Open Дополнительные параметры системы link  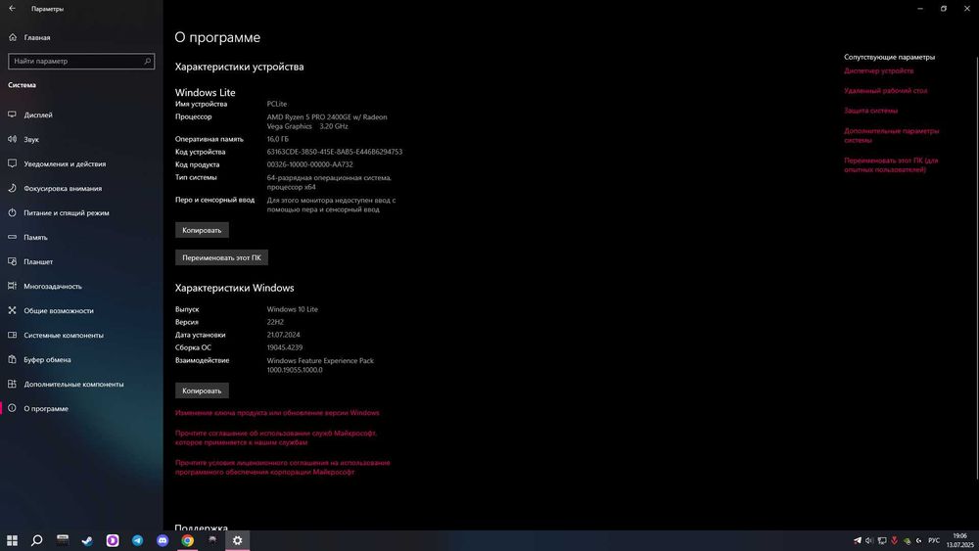click(x=891, y=135)
